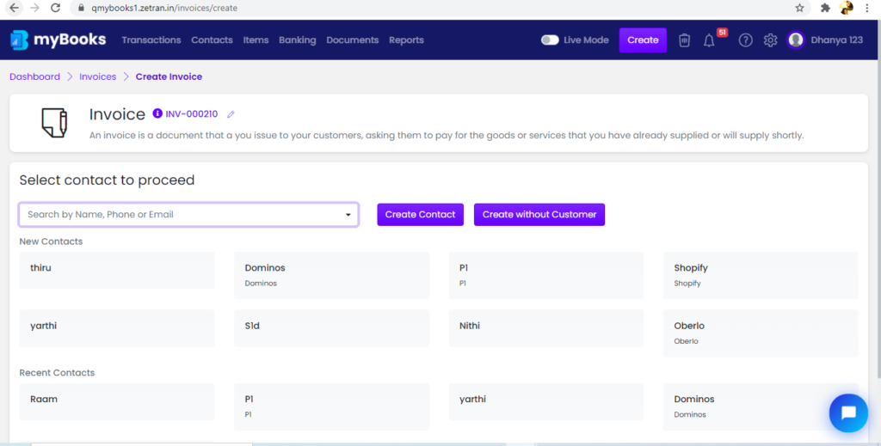The height and width of the screenshot is (446, 881).
Task: Bookmark page with the star icon
Action: tap(799, 8)
